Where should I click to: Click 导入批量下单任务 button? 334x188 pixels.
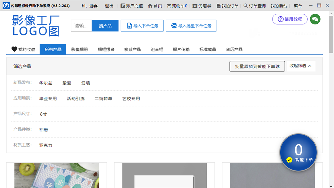tap(191, 26)
